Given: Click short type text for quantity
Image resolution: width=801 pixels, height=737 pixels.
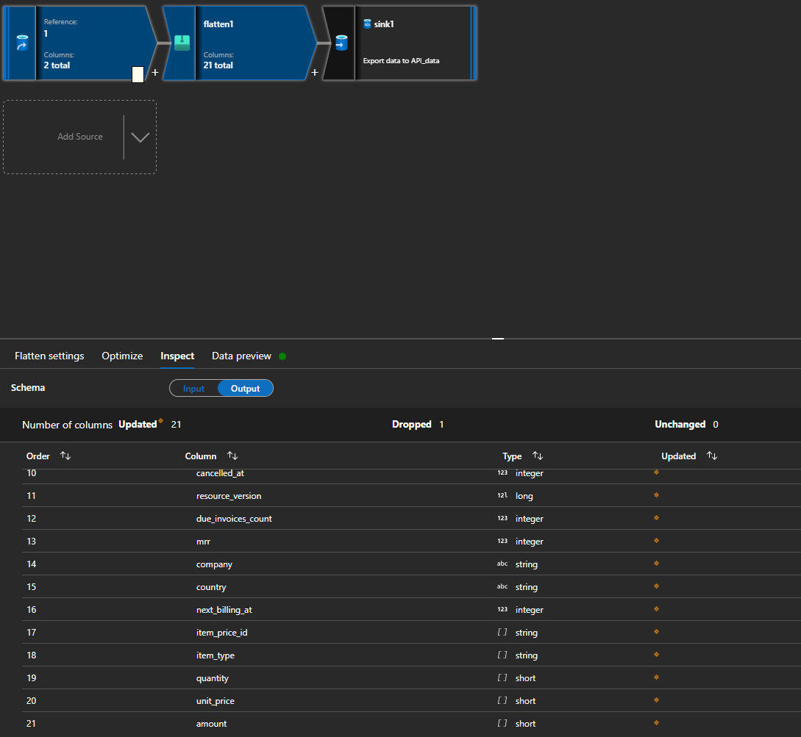Looking at the screenshot, I should (526, 677).
